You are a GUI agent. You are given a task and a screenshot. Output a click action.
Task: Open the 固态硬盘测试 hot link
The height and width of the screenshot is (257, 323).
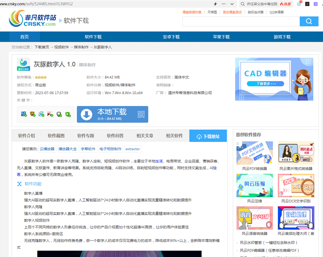[233, 12]
